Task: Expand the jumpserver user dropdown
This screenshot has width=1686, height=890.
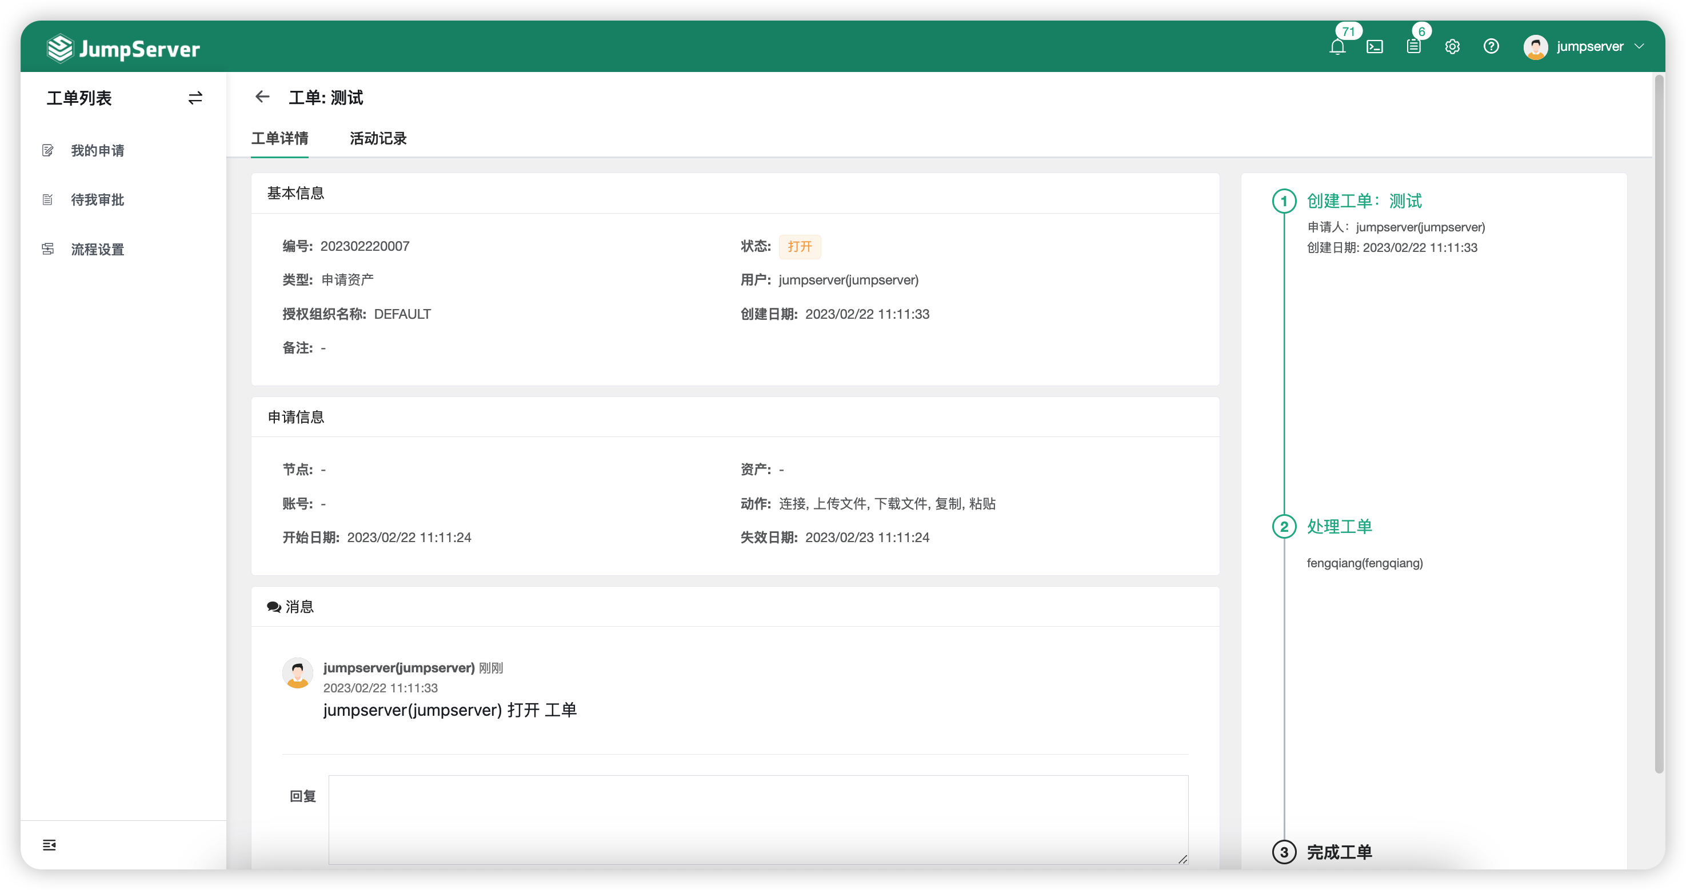Action: tap(1590, 46)
